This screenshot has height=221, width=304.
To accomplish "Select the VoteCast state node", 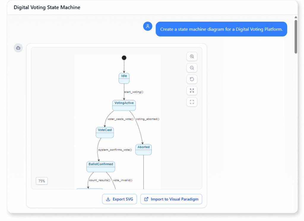I will [105, 132].
